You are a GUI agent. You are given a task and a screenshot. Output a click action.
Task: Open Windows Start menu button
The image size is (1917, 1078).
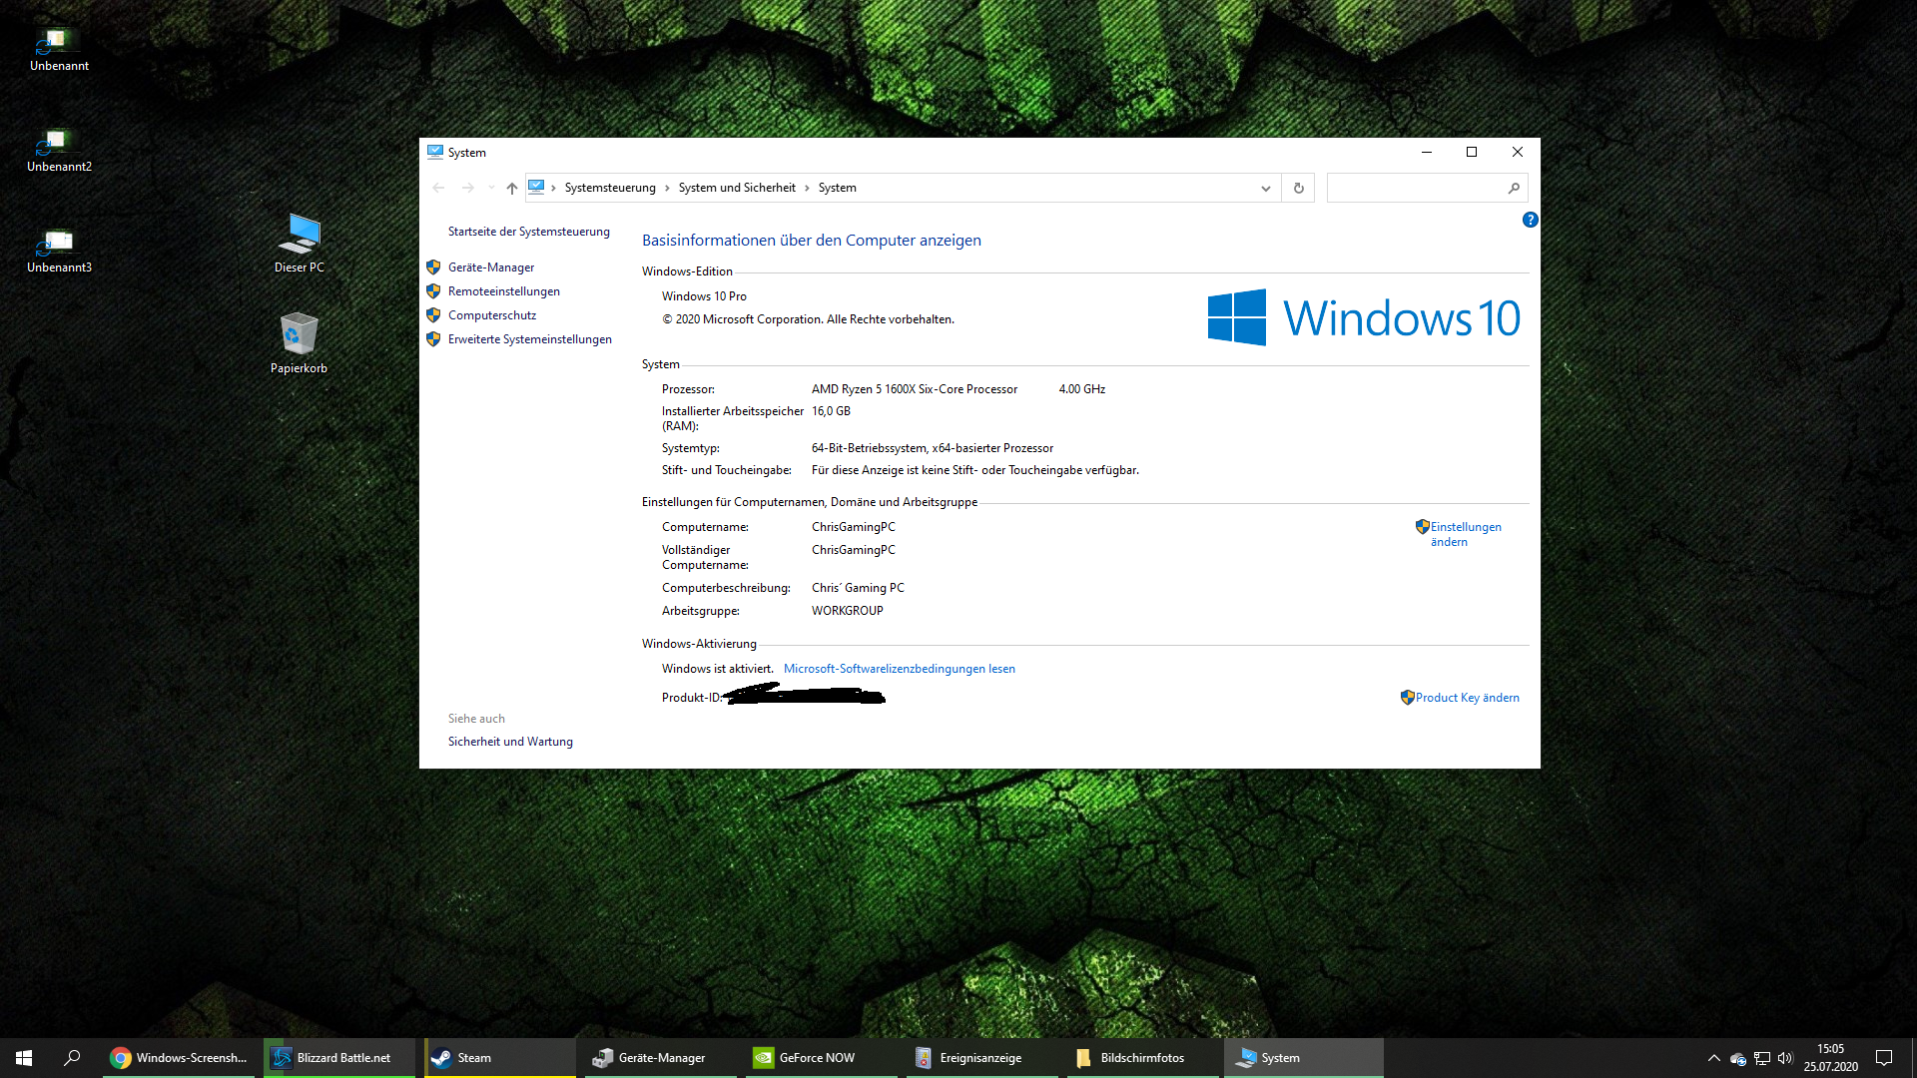click(24, 1058)
